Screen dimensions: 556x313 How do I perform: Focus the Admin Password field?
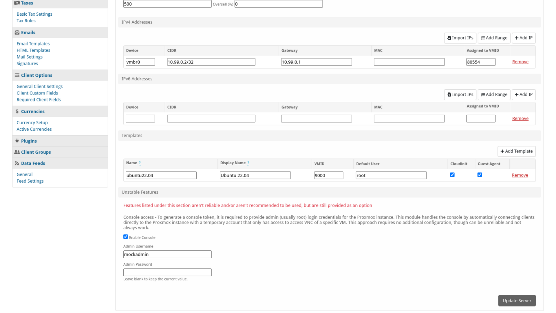[167, 272]
